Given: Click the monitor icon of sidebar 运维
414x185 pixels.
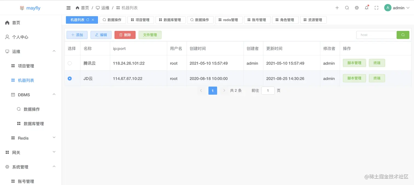Looking at the screenshot, I should 7,51.
